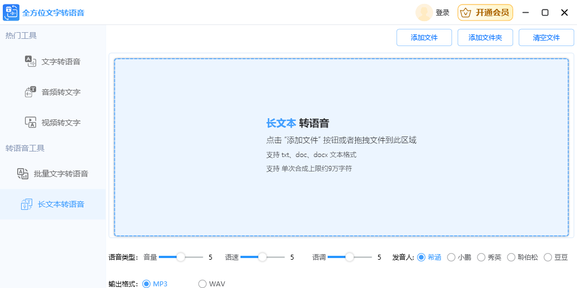
Task: Click the dashed file drop area
Action: click(x=341, y=147)
